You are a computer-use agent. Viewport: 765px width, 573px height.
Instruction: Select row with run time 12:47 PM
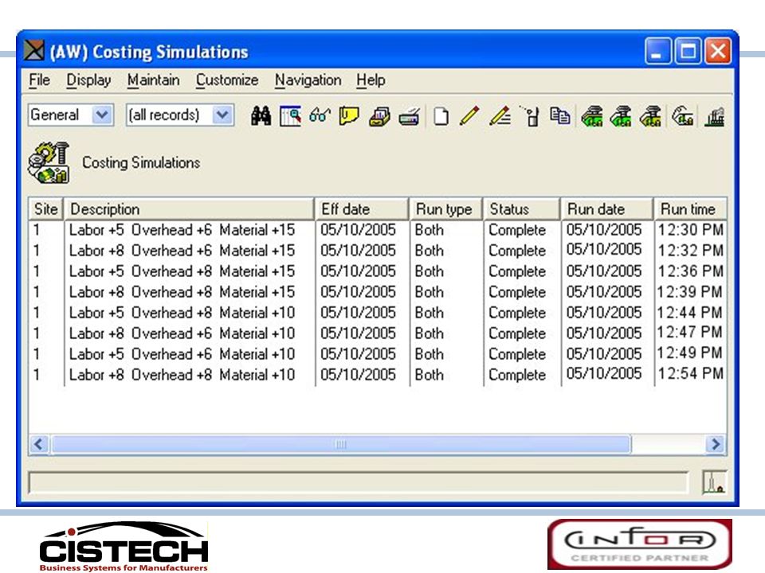[x=378, y=333]
